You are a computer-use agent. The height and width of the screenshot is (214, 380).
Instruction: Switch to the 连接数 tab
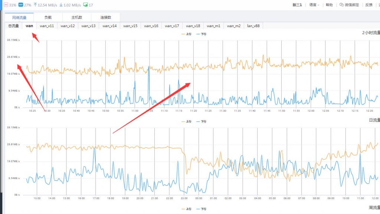click(106, 17)
